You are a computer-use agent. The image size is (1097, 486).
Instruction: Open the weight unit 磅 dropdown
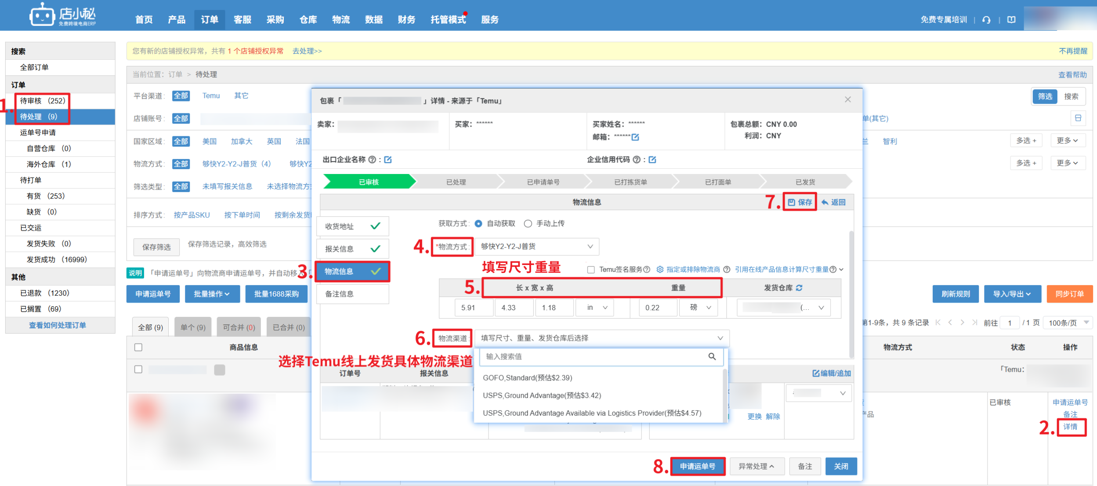(698, 308)
